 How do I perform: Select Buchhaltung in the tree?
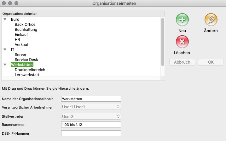(x=26, y=30)
